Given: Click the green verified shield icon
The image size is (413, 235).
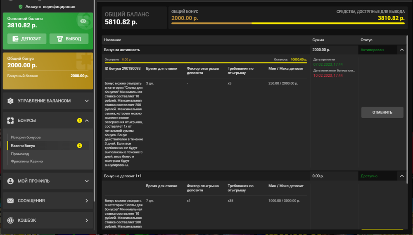Looking at the screenshot, I should [x=21, y=7].
